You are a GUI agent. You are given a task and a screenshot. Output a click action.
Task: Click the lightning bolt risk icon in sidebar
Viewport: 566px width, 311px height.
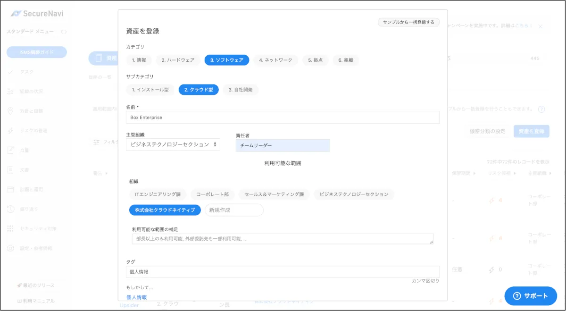pyautogui.click(x=11, y=131)
